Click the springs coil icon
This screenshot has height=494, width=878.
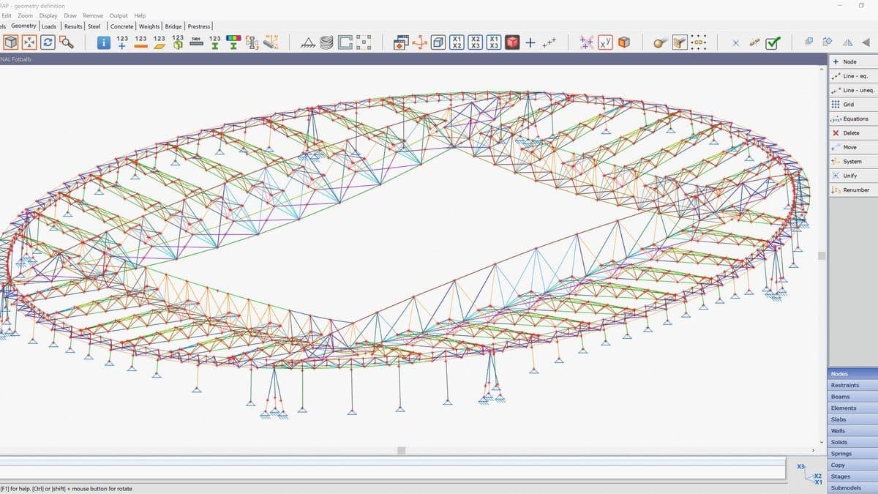click(x=326, y=43)
